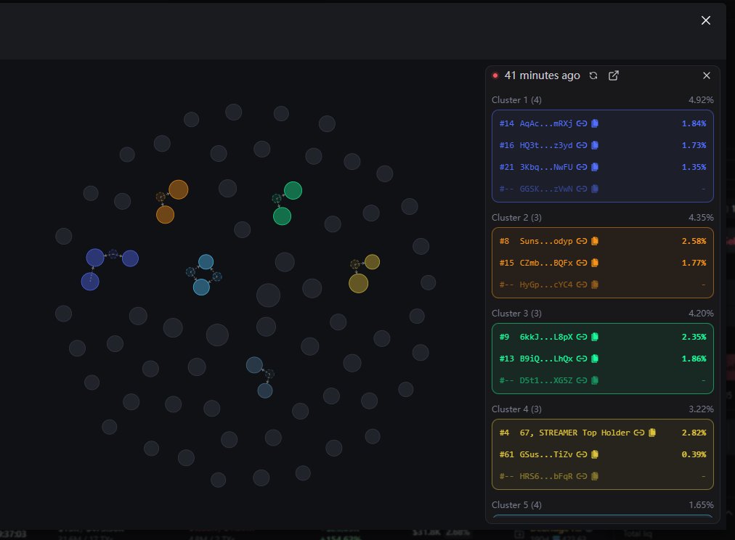Open cluster view in external window

pyautogui.click(x=614, y=76)
